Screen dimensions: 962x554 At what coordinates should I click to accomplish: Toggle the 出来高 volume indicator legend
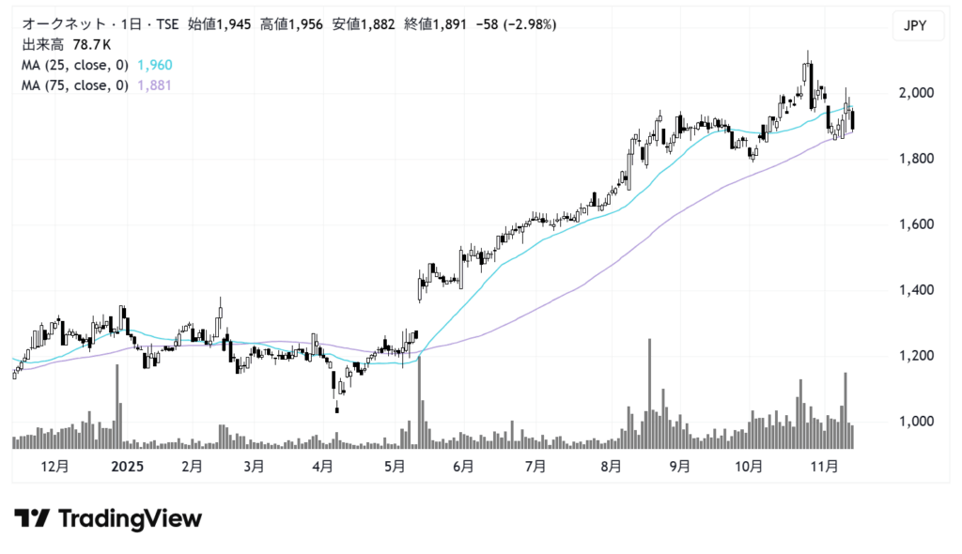42,44
